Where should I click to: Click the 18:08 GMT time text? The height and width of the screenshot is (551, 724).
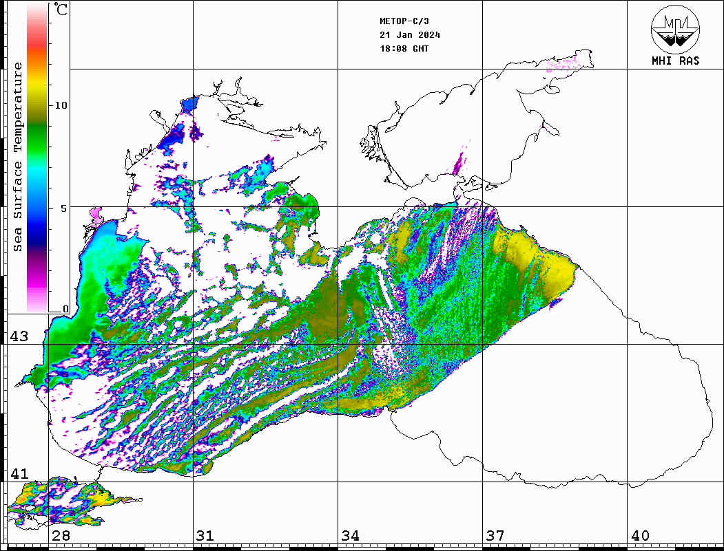(404, 48)
